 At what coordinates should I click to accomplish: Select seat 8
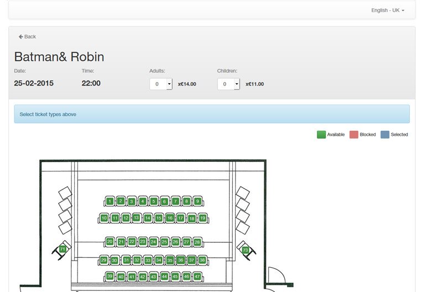point(186,201)
